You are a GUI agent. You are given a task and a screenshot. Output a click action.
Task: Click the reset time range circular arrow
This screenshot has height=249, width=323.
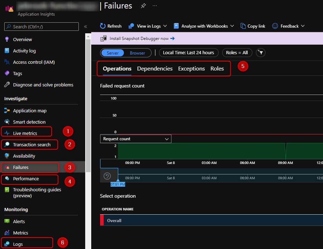pyautogui.click(x=107, y=176)
